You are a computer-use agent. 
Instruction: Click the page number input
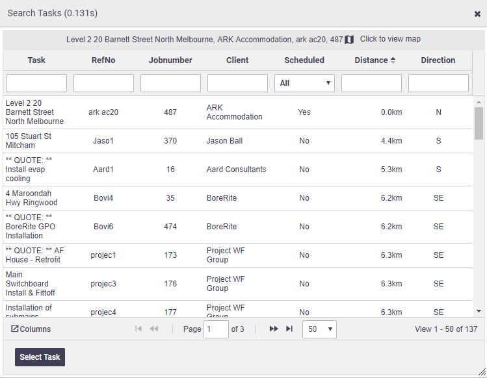[x=216, y=329]
